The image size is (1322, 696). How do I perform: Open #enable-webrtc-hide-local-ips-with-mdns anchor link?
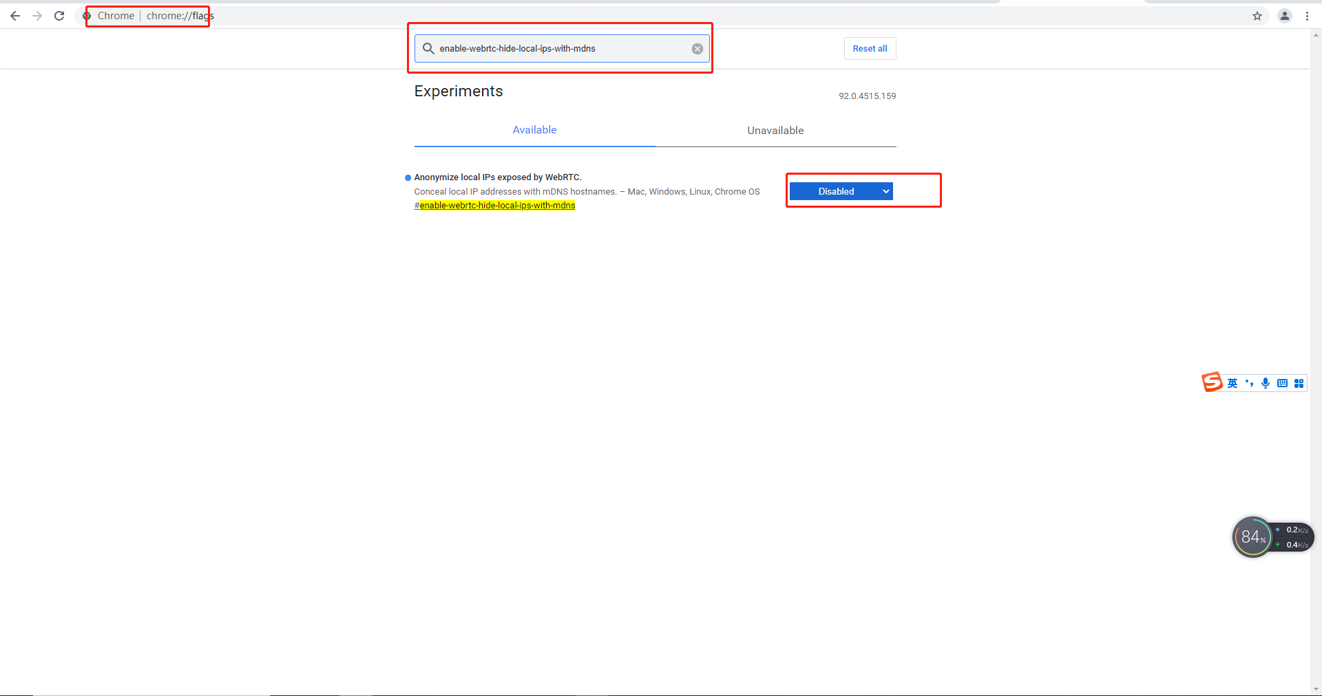click(494, 206)
